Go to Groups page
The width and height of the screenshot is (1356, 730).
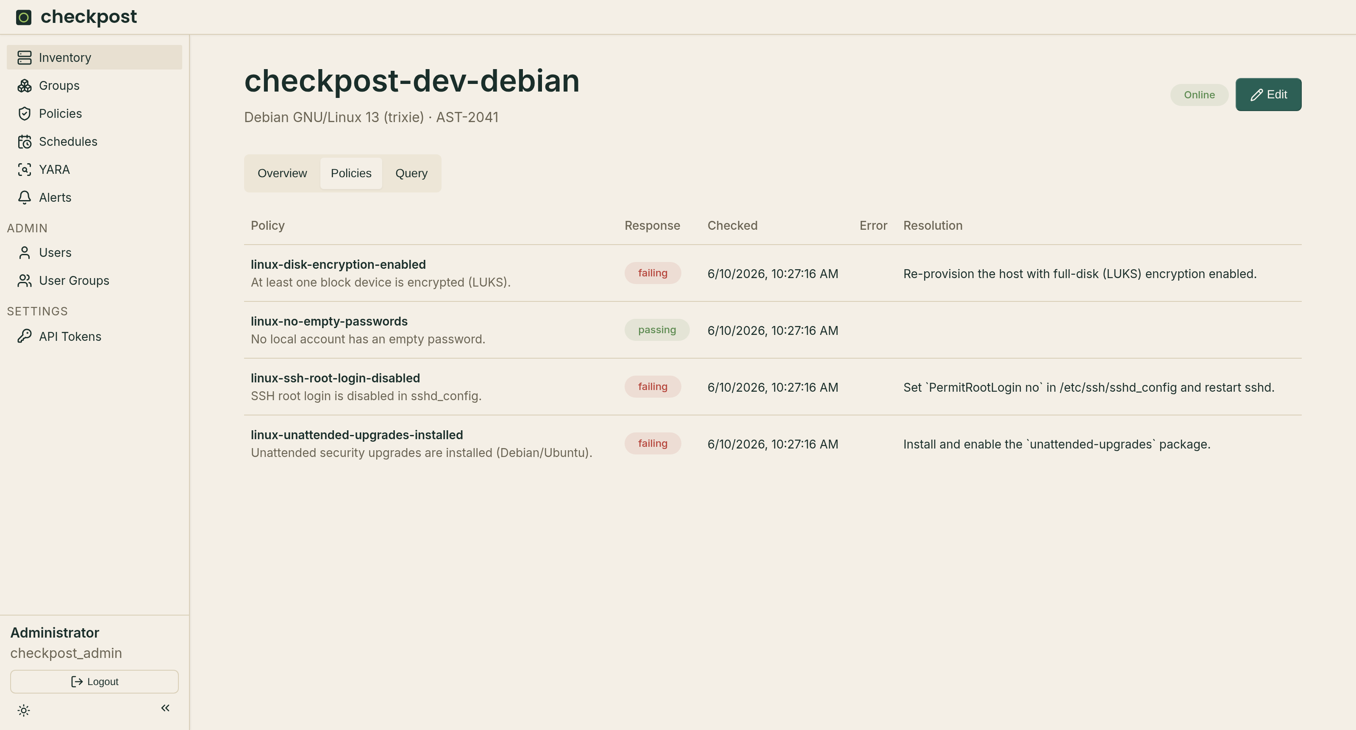coord(94,85)
